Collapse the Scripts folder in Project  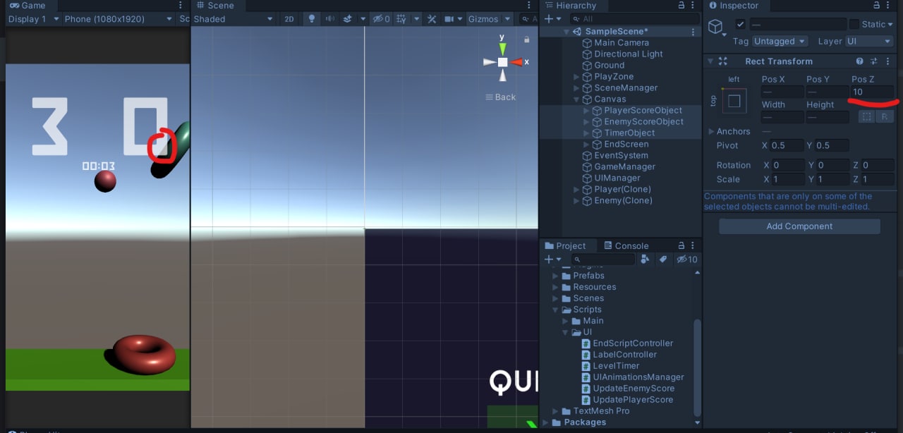556,310
